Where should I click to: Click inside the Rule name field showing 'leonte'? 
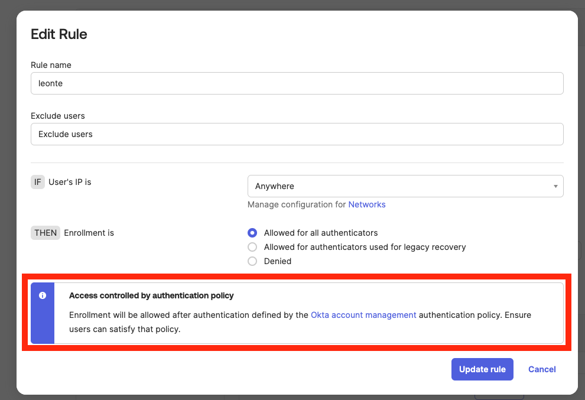point(297,83)
